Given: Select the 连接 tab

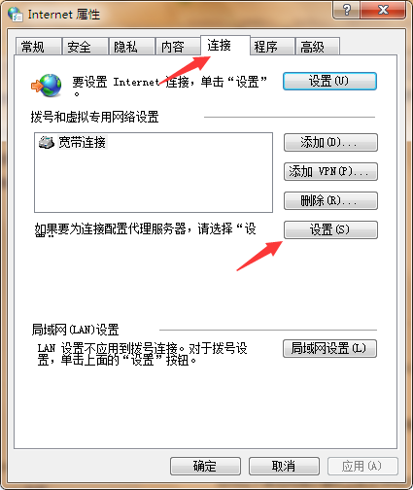Looking at the screenshot, I should (225, 46).
